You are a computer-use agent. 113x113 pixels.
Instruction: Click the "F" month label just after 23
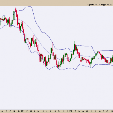[76, 111]
